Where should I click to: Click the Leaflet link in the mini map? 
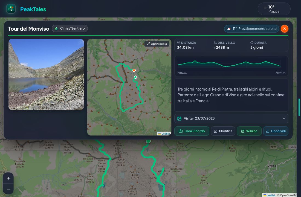[166, 134]
